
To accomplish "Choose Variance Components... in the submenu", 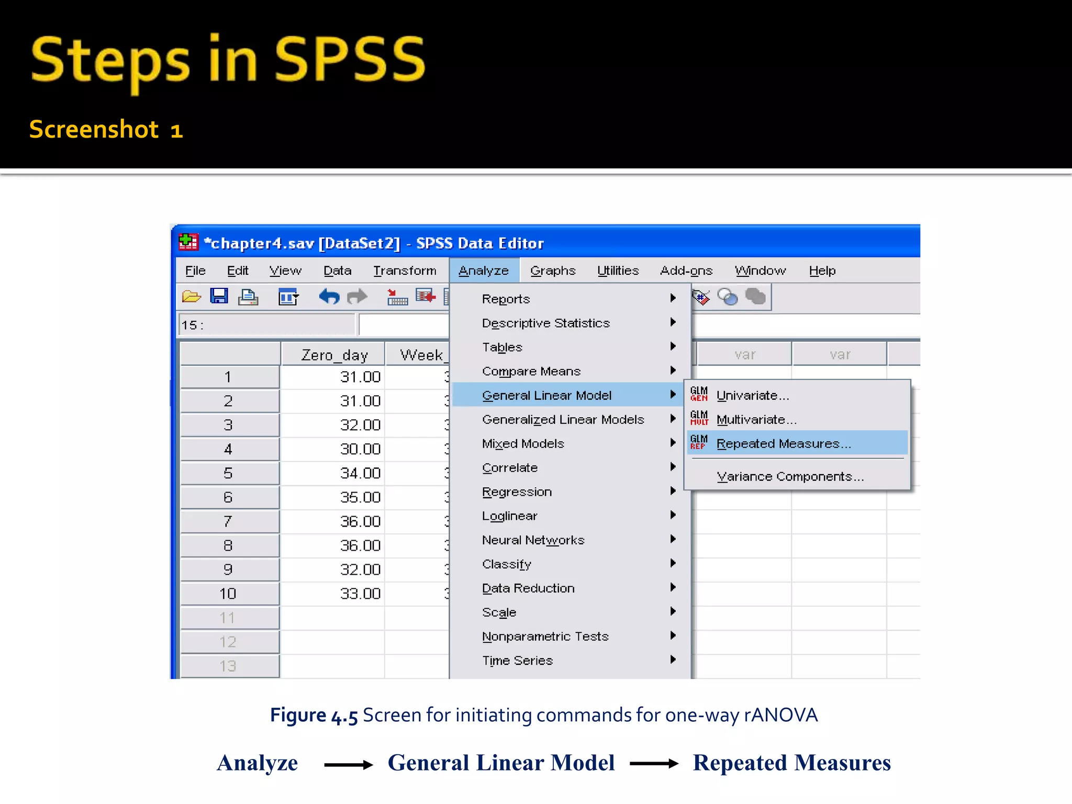I will pos(797,476).
